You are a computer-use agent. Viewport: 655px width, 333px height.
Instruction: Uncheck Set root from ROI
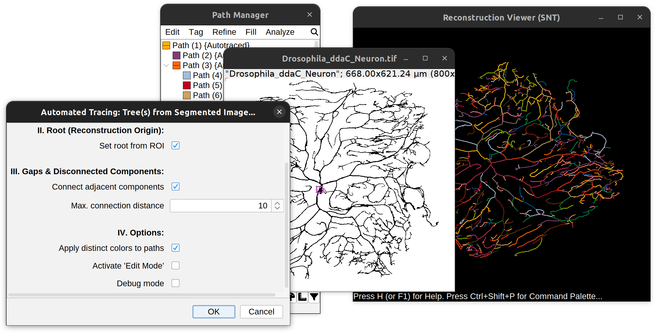[175, 146]
